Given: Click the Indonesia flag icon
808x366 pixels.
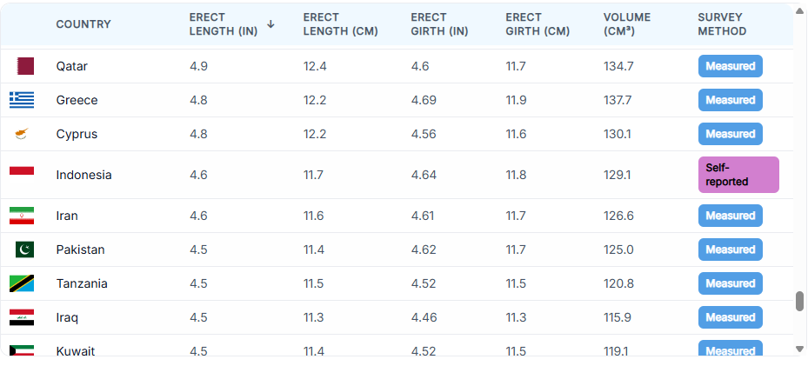Looking at the screenshot, I should [x=22, y=170].
